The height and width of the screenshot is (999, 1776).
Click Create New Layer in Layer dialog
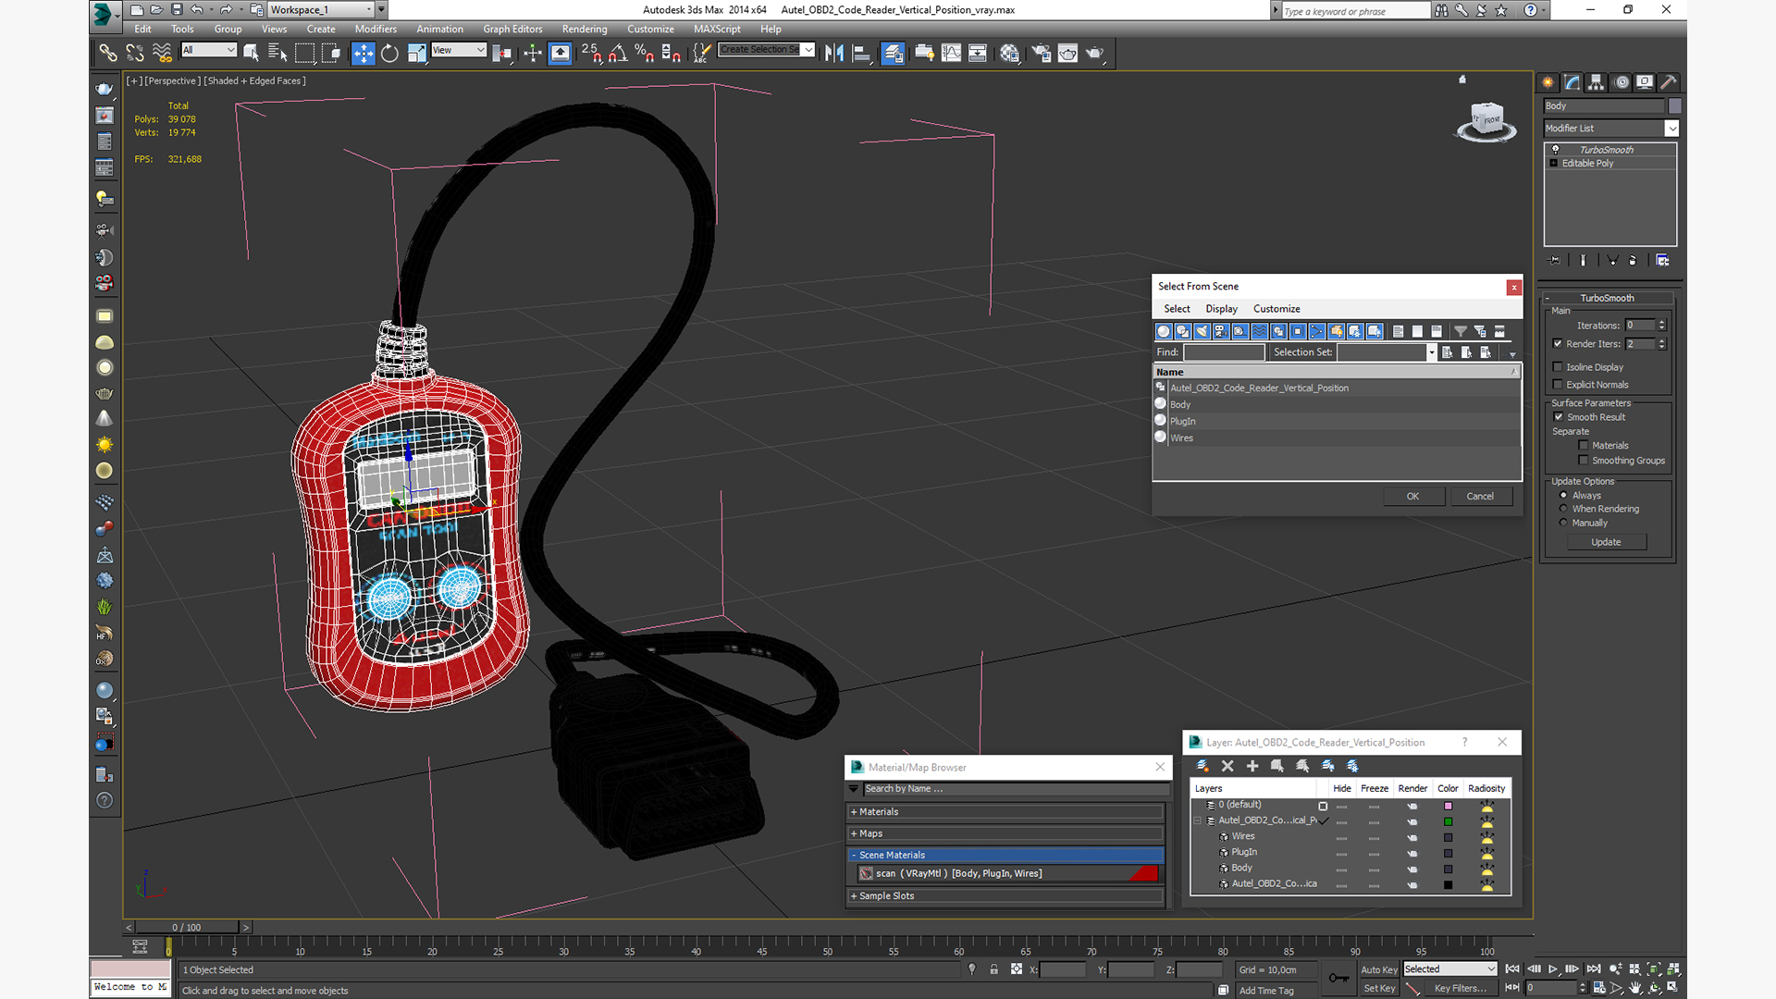(1202, 766)
